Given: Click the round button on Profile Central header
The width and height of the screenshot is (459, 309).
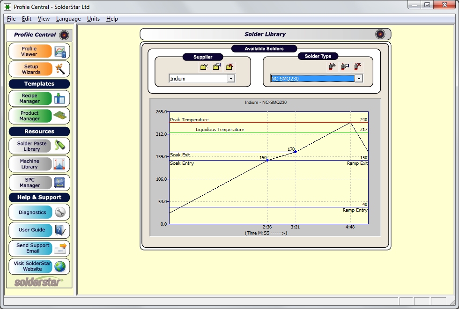Looking at the screenshot, I should click(64, 35).
